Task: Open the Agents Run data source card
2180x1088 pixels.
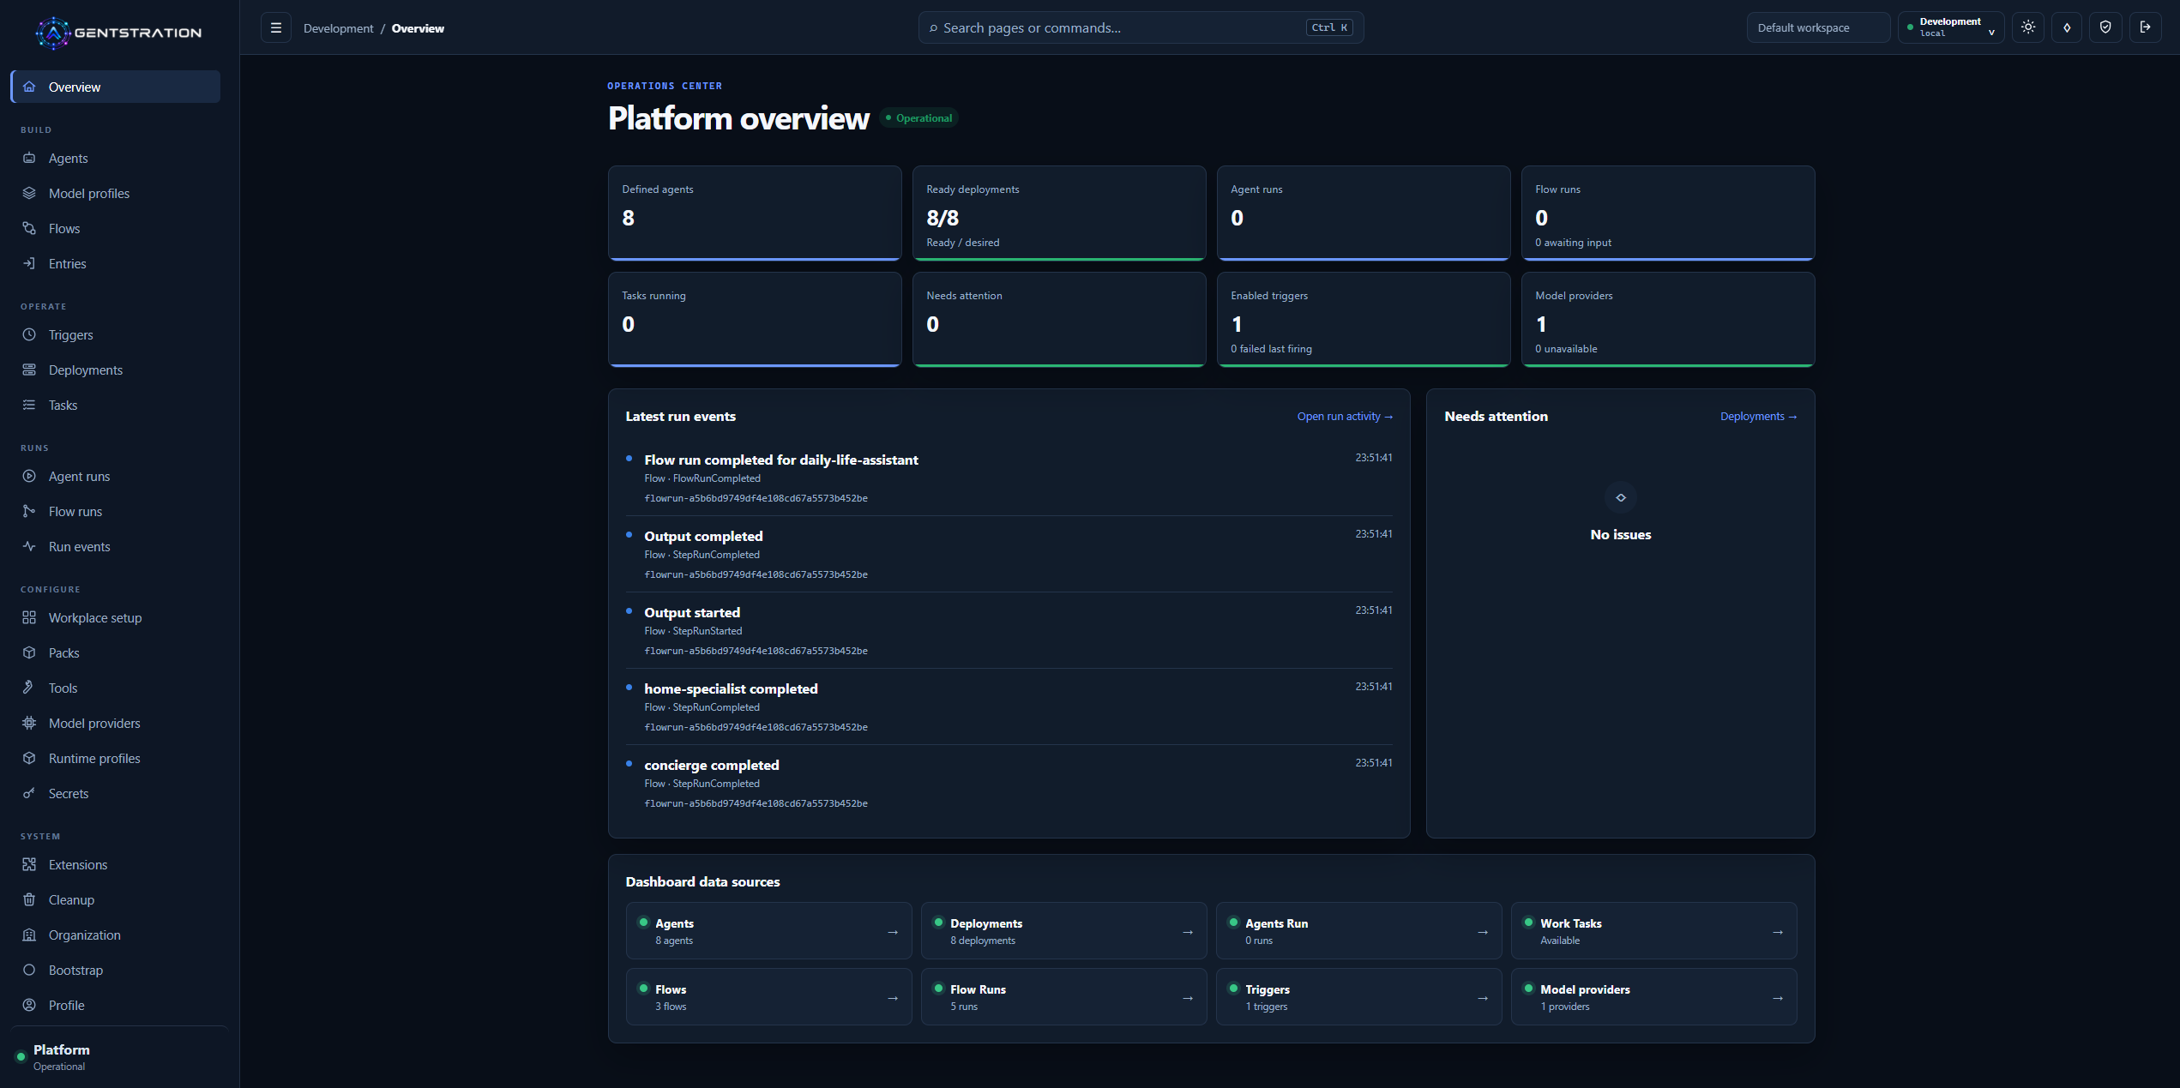Action: 1358,930
